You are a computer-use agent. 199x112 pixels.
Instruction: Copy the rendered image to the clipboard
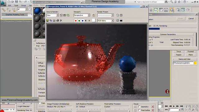pos(51,21)
